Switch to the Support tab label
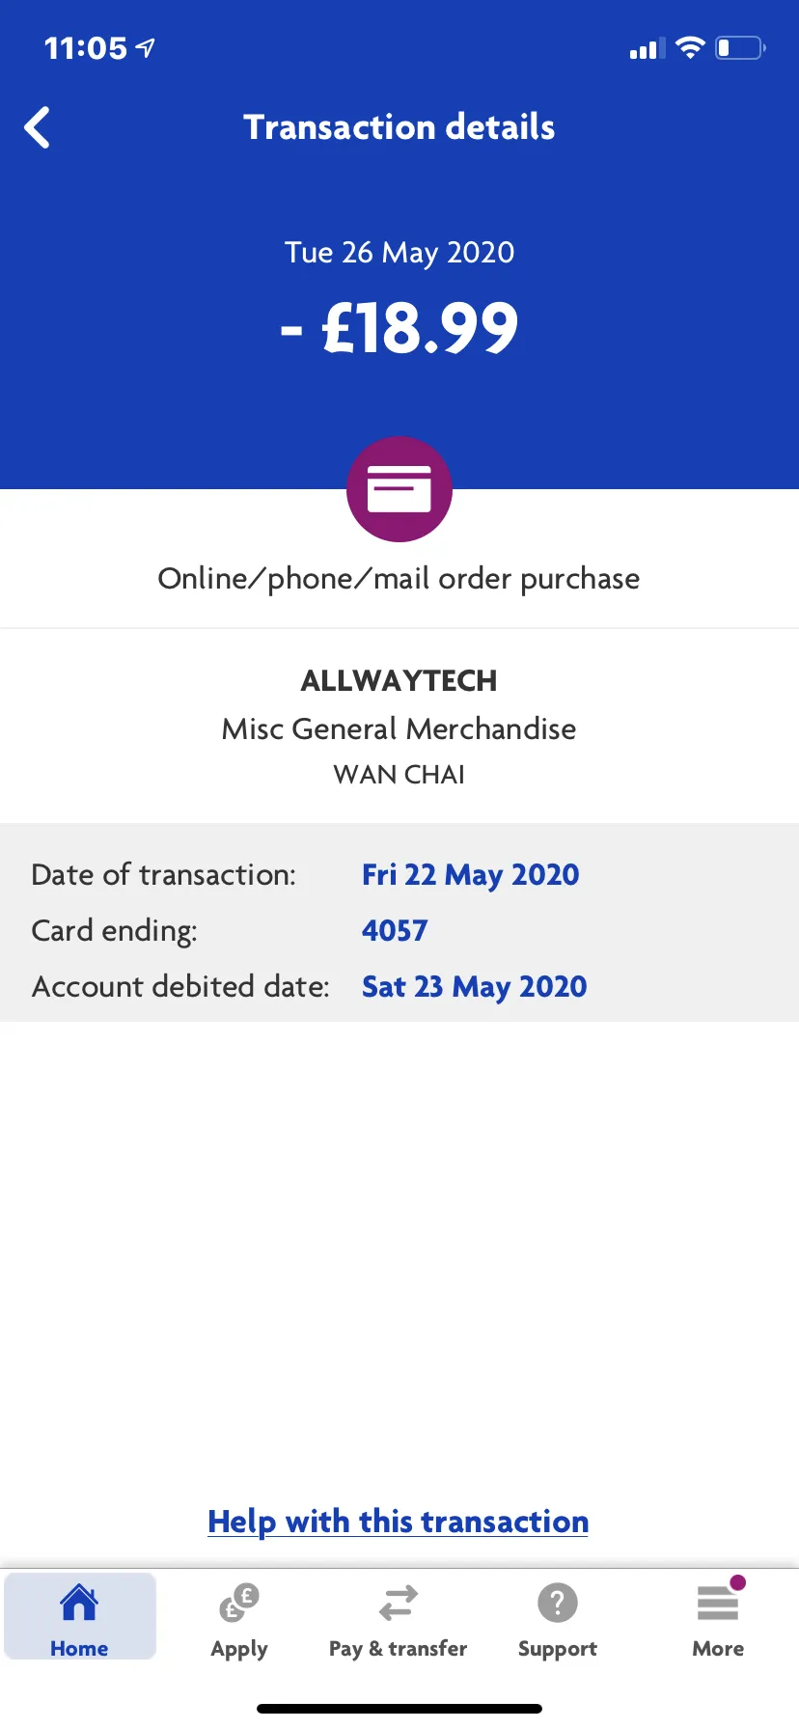 coord(558,1649)
